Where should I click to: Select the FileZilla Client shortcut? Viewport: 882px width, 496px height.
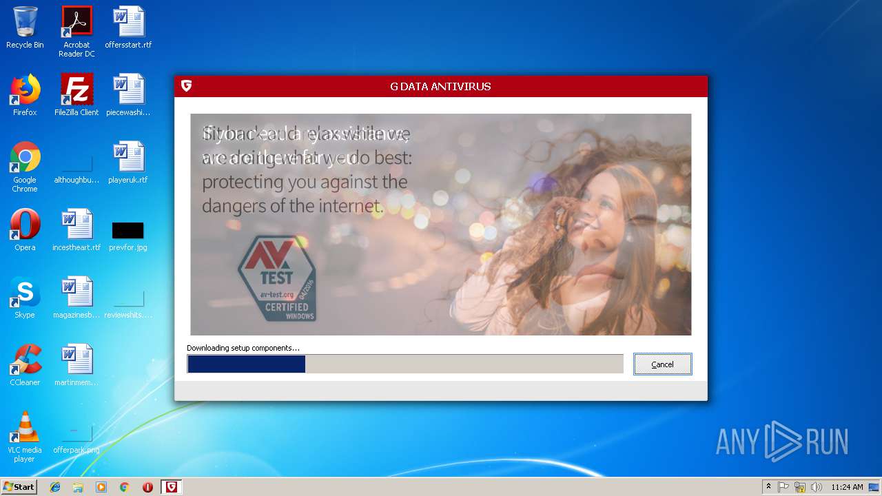coord(76,96)
